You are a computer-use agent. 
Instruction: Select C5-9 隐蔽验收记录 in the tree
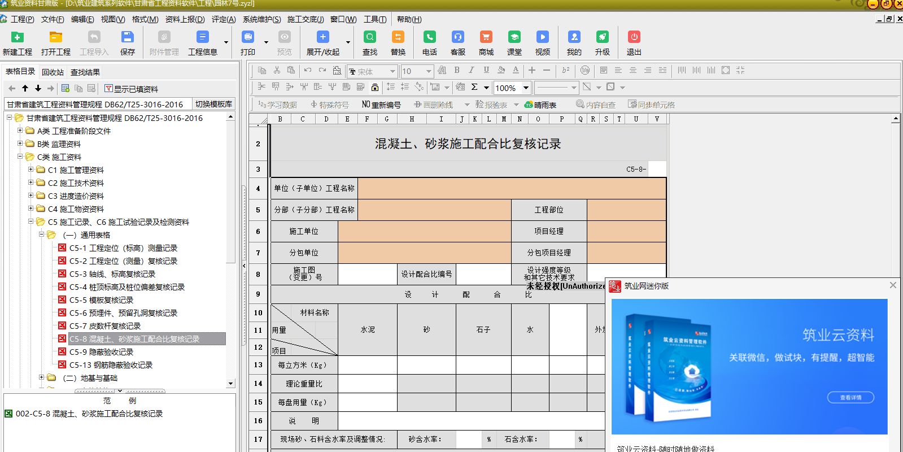[x=101, y=351]
